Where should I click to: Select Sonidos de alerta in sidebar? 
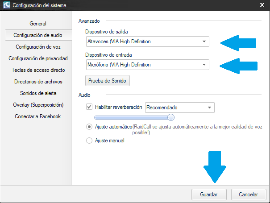(x=38, y=93)
